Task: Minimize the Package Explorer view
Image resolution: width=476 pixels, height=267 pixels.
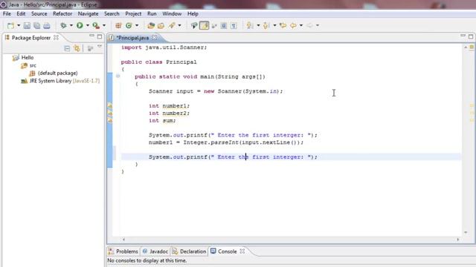Action: [91, 36]
